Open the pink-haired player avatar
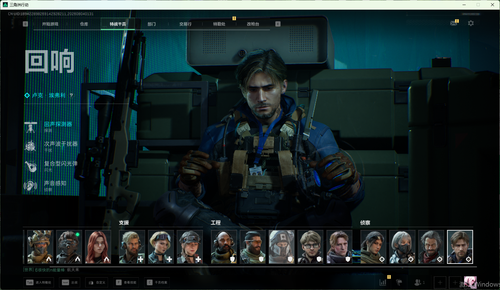500x290 pixels. point(470,283)
